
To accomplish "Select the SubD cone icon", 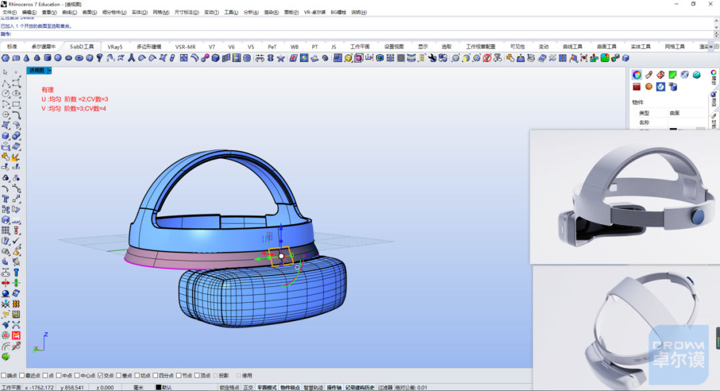I will coord(26,58).
